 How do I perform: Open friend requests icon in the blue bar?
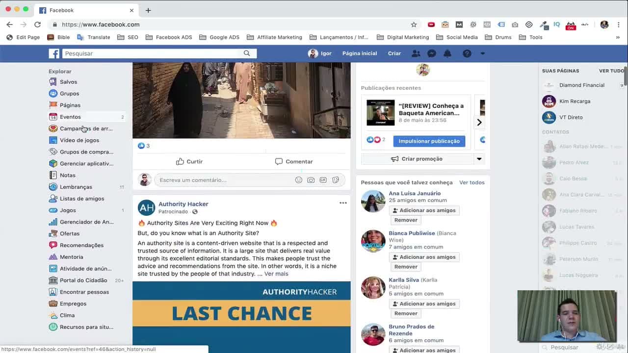[416, 53]
